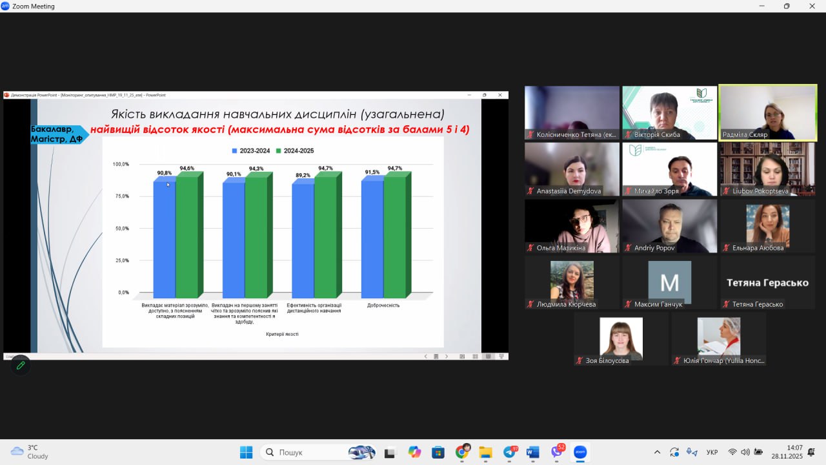Open clock and date notification panel
Viewport: 826px width, 465px height.
point(794,452)
